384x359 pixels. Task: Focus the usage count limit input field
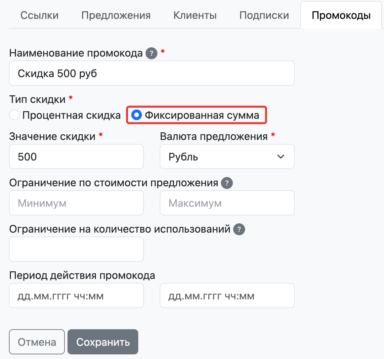click(x=76, y=249)
